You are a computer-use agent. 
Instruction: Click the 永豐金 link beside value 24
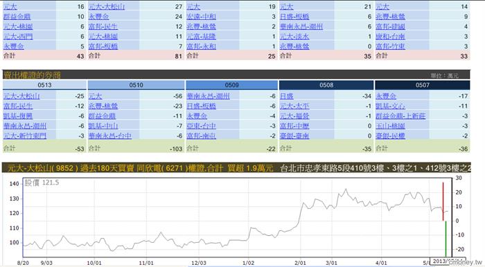(98, 17)
